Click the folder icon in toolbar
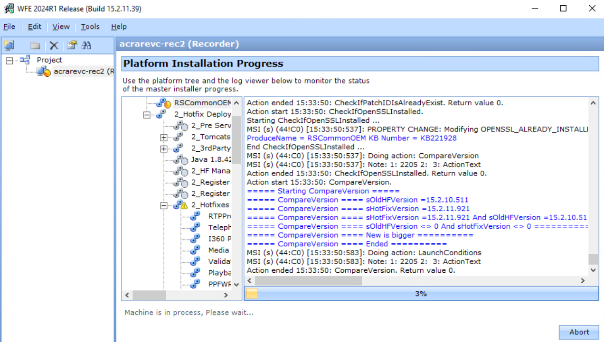Screen dimensions: 604x342 tap(35, 46)
